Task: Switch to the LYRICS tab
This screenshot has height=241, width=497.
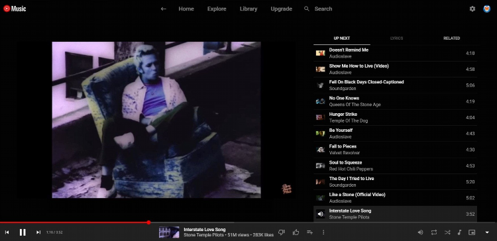Action: pyautogui.click(x=396, y=38)
